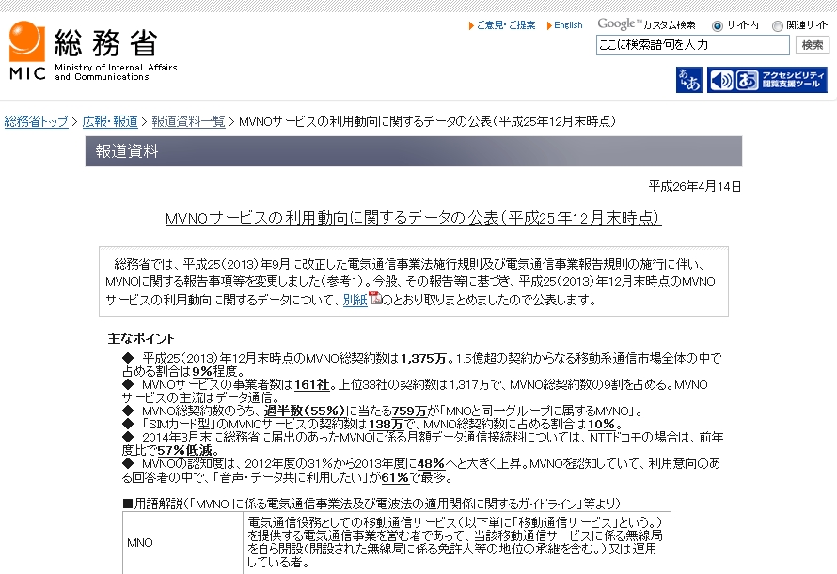The width and height of the screenshot is (837, 574).
Task: Switch to the English site
Action: [568, 25]
